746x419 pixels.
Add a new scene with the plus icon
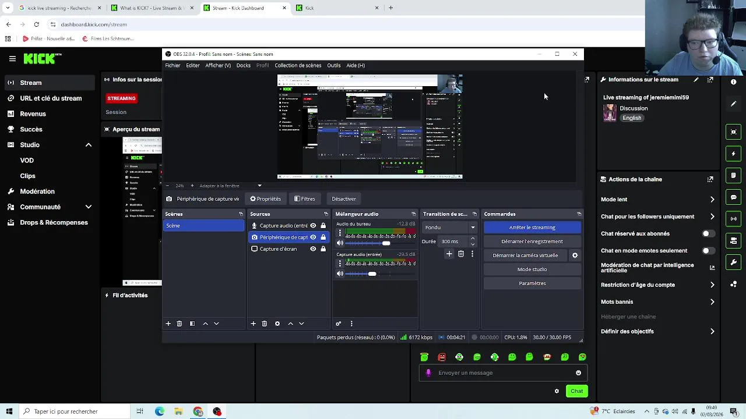click(x=168, y=324)
